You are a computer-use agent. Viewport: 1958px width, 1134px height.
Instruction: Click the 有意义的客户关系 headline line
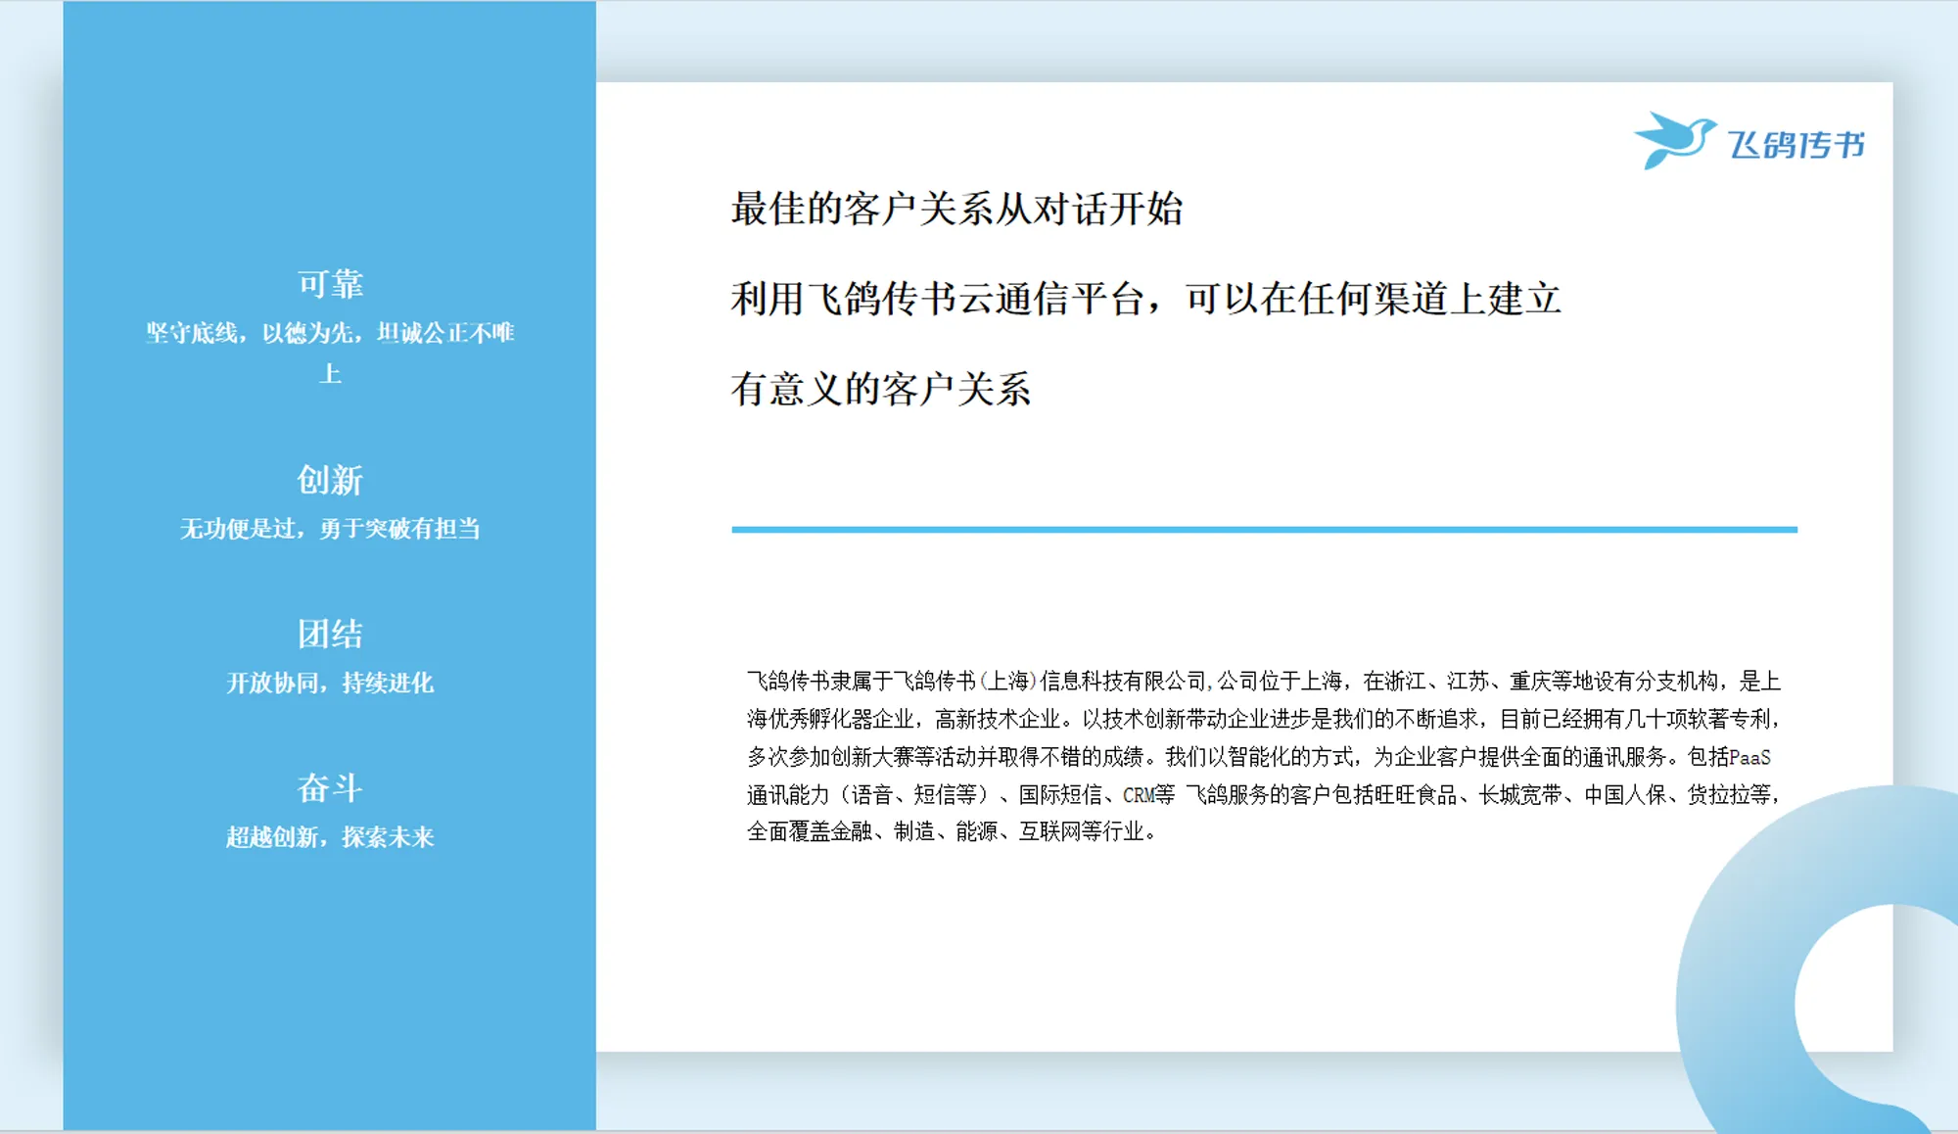tap(881, 389)
